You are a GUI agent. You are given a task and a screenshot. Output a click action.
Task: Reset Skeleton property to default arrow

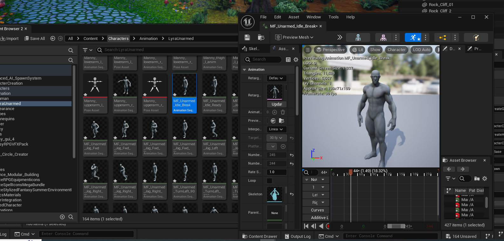[x=292, y=194]
